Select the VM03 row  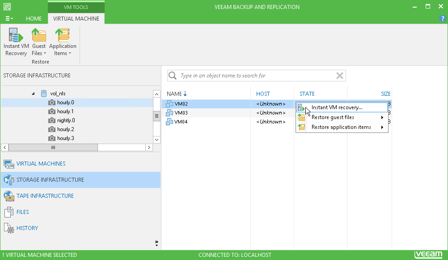(x=277, y=113)
